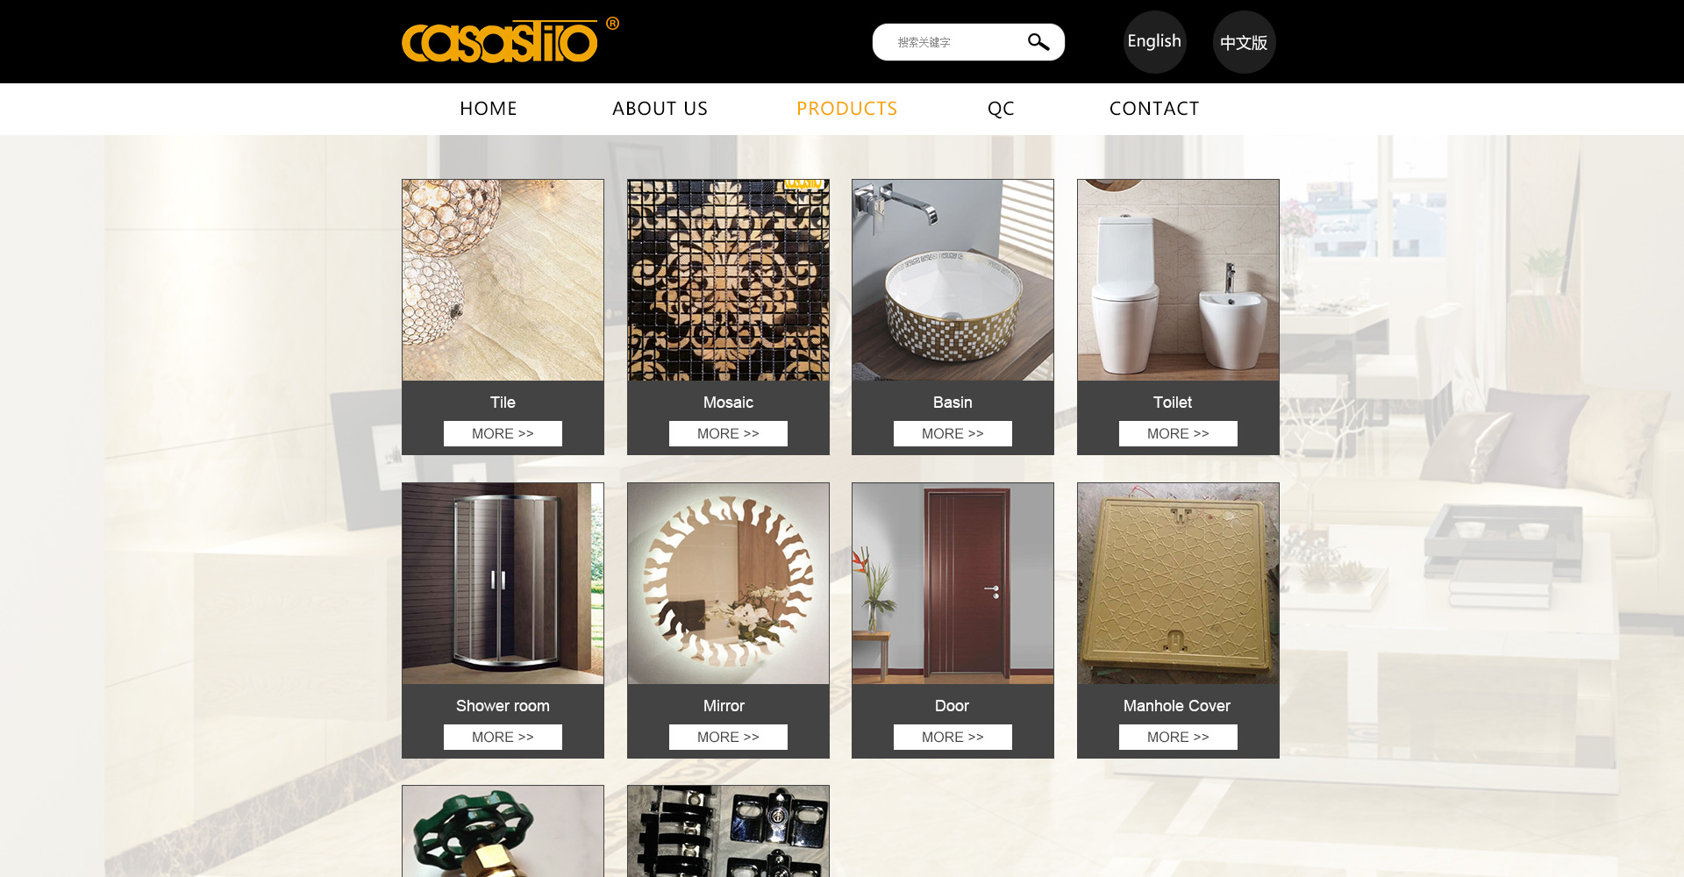Click MORE >> under Tile
1684x877 pixels.
(503, 433)
